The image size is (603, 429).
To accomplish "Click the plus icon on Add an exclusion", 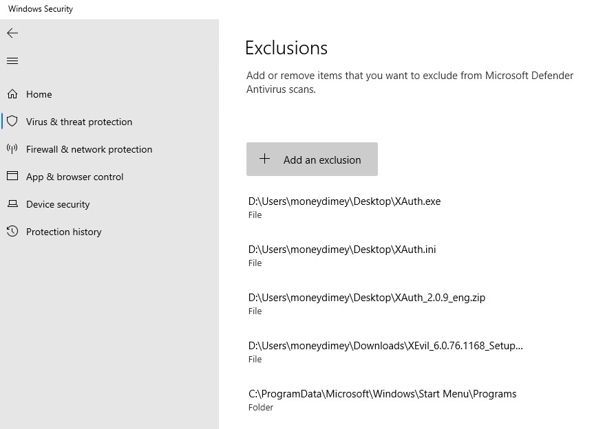I will click(264, 159).
